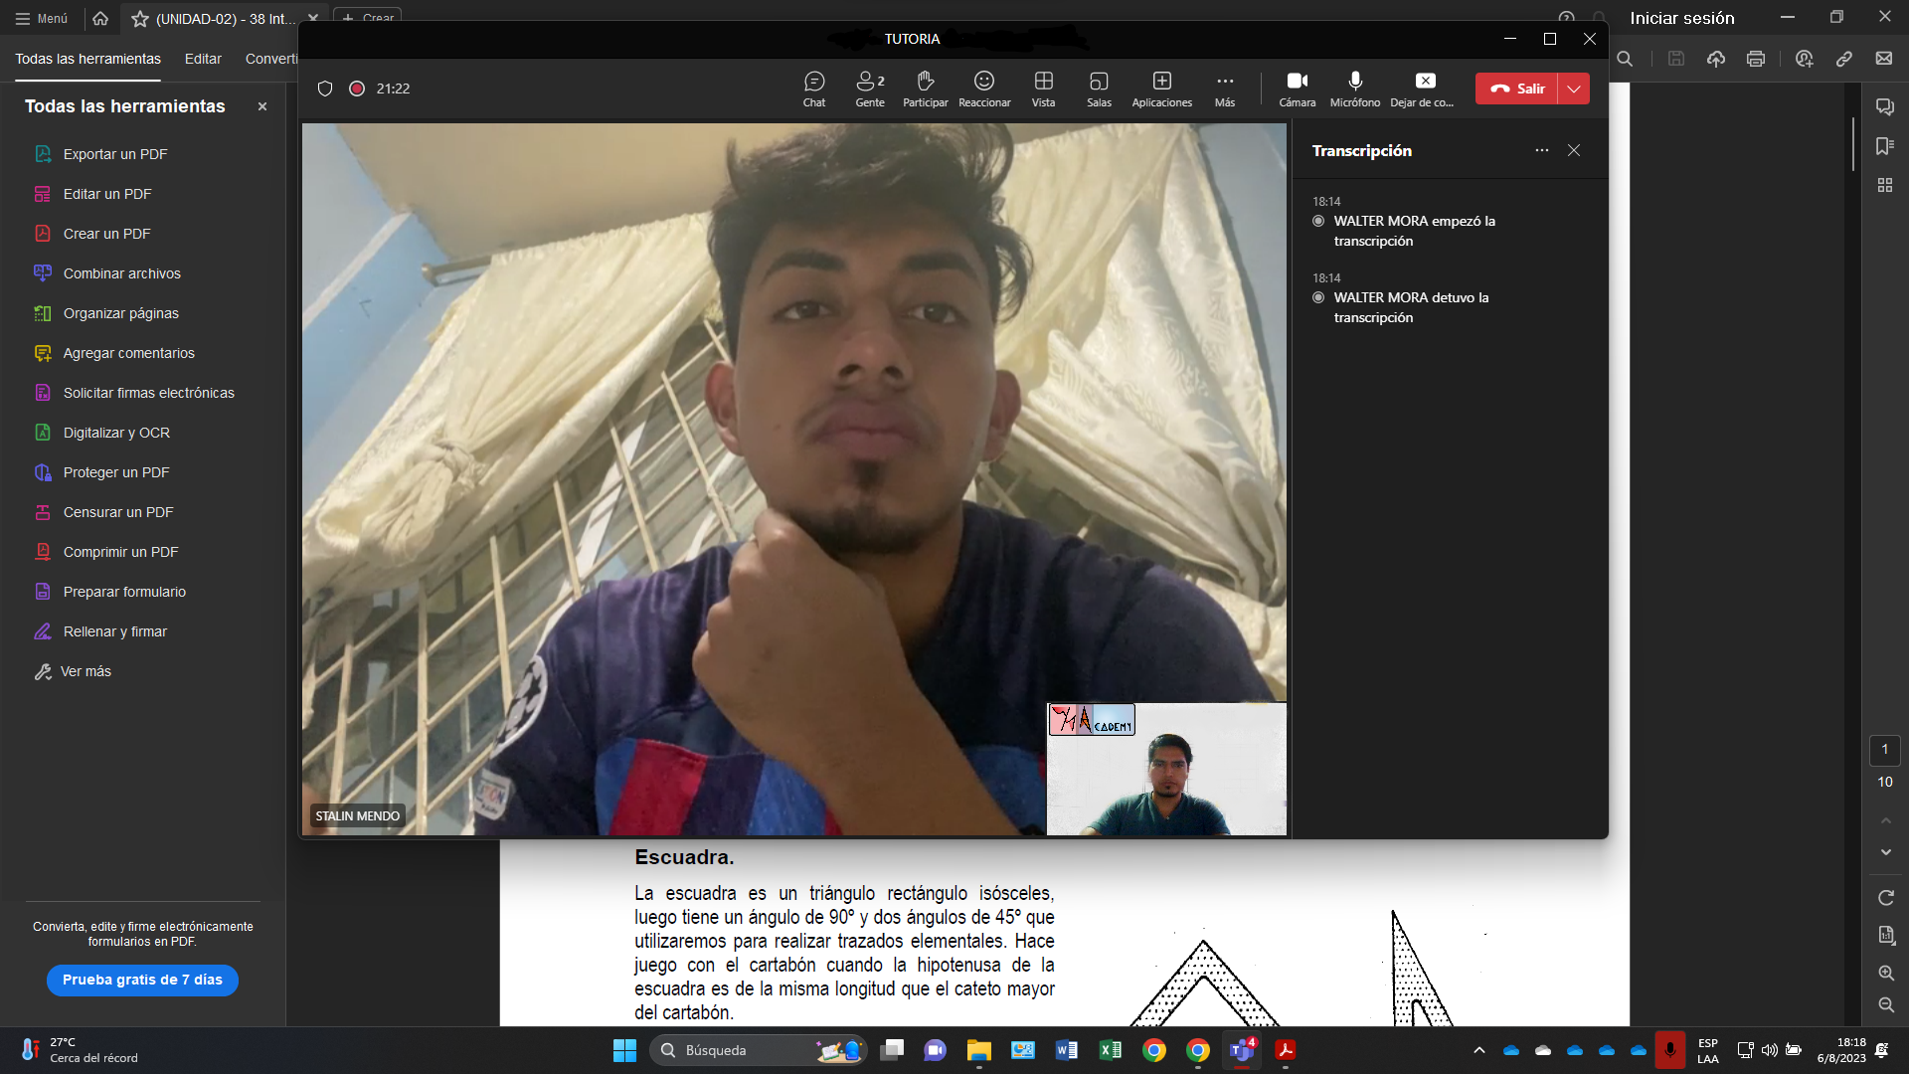The height and width of the screenshot is (1074, 1909).
Task: Stop sharing with Dejar de compartir
Action: 1424,88
